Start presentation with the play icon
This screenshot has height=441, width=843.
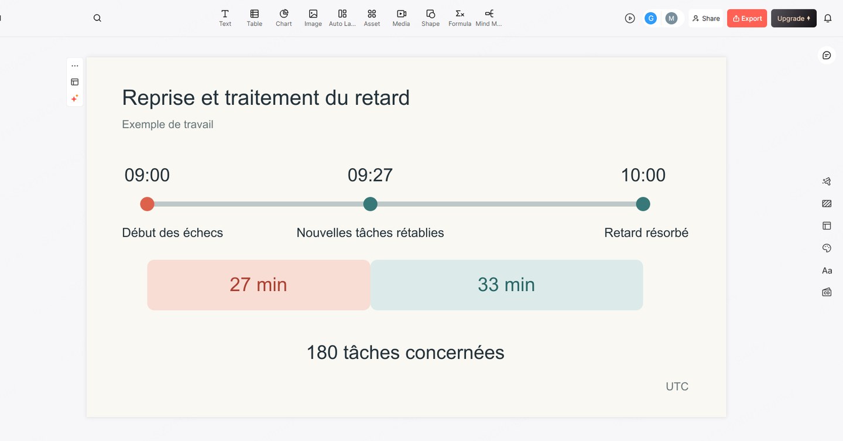630,18
